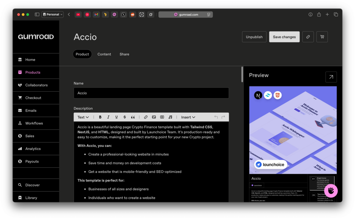Open the pink hand help bubble
355x219 pixels.
331,191
